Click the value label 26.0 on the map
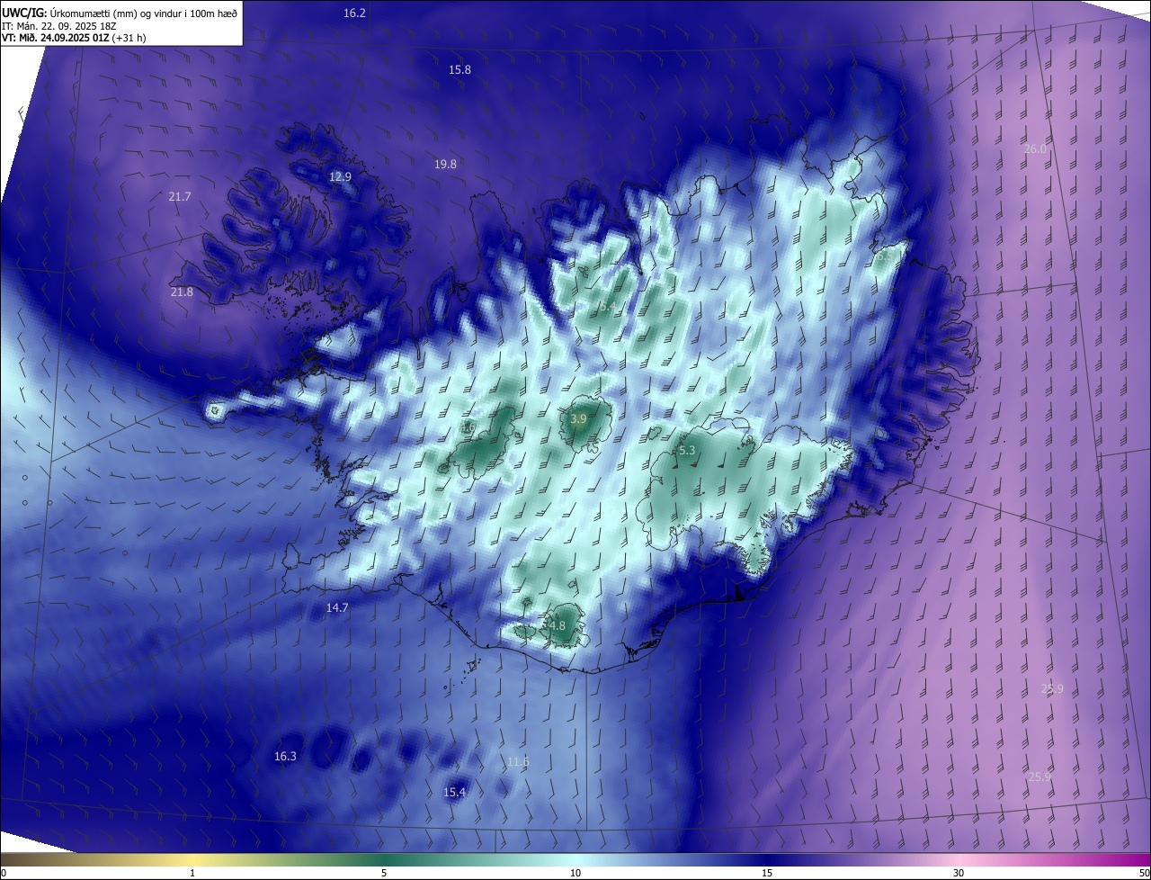The height and width of the screenshot is (880, 1151). (x=1036, y=149)
